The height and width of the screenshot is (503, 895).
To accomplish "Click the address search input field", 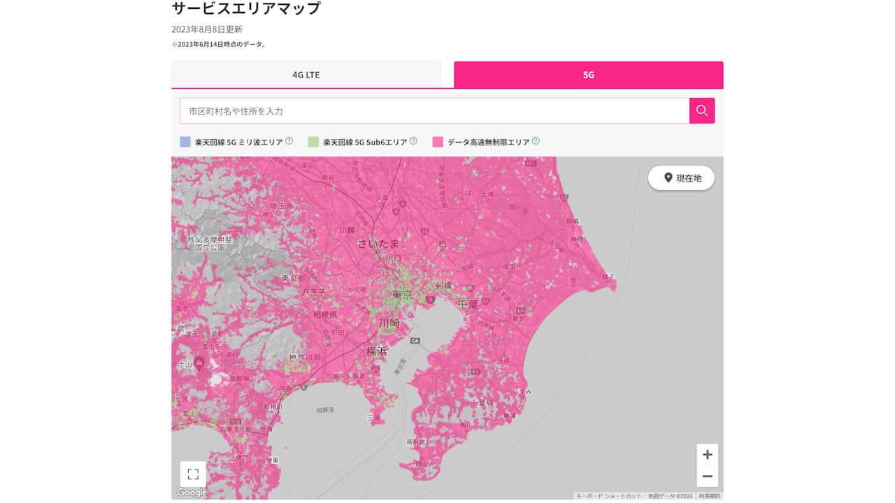I will (x=434, y=110).
